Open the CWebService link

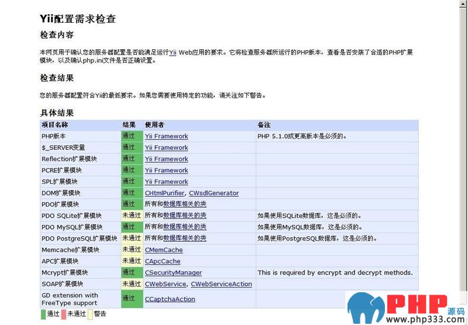[166, 284]
